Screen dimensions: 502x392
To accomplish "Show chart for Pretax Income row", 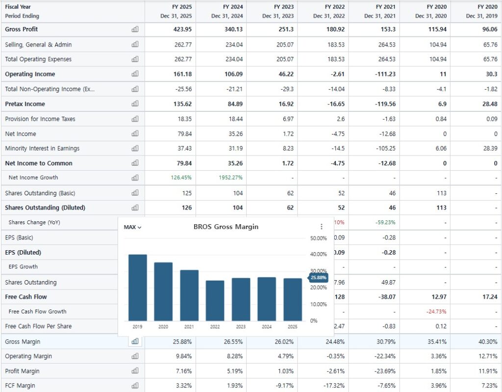I will click(x=135, y=104).
